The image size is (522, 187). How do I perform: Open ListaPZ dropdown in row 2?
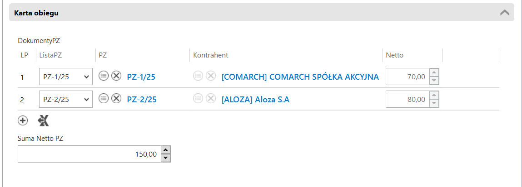65,100
